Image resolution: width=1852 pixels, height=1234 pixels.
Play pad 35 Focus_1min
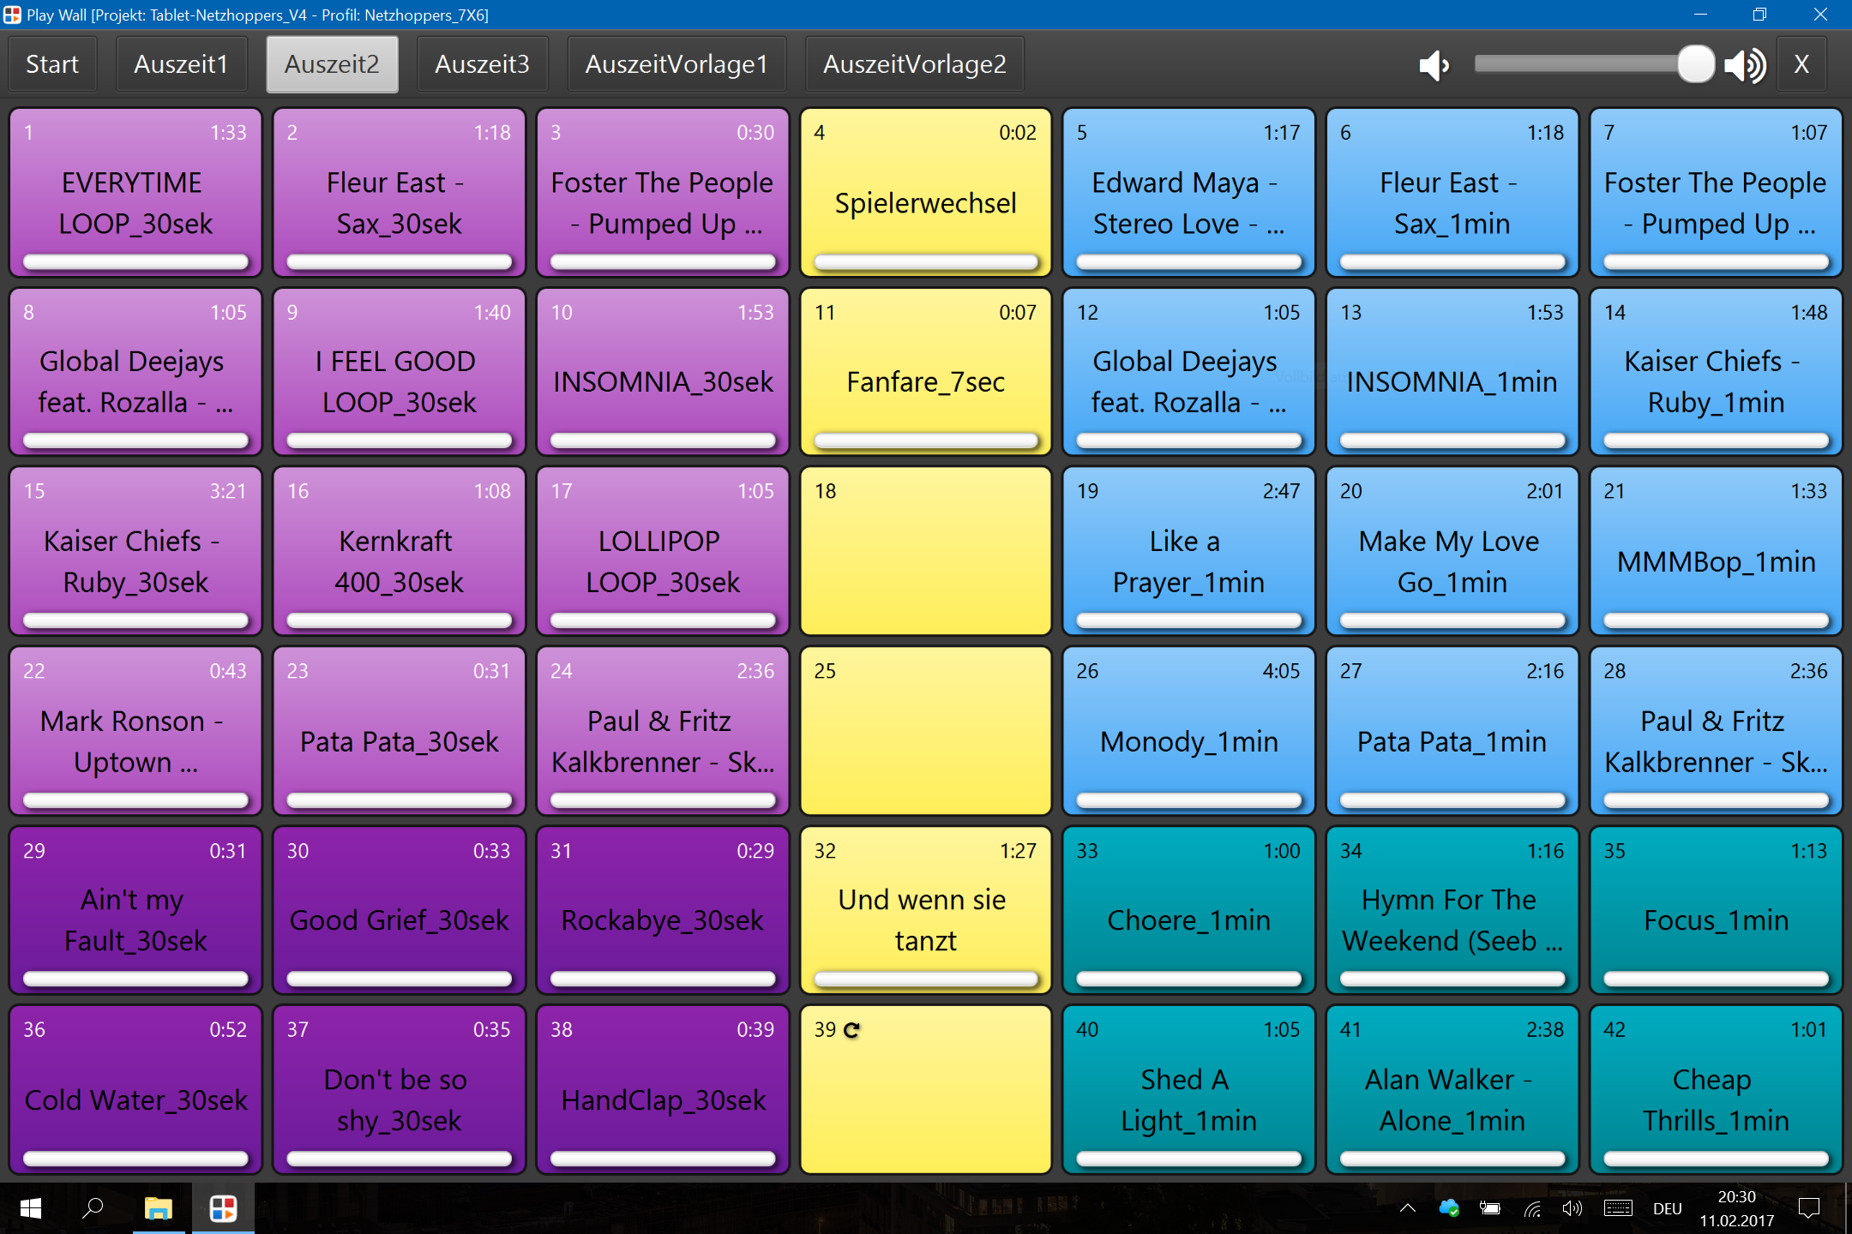(x=1716, y=910)
